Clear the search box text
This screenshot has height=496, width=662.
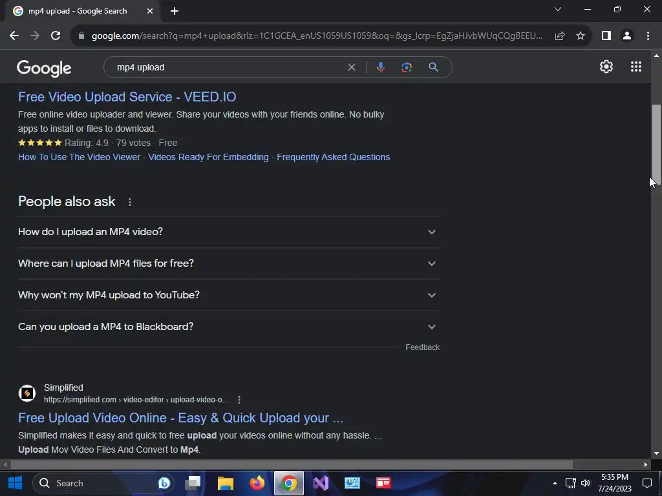[x=351, y=67]
